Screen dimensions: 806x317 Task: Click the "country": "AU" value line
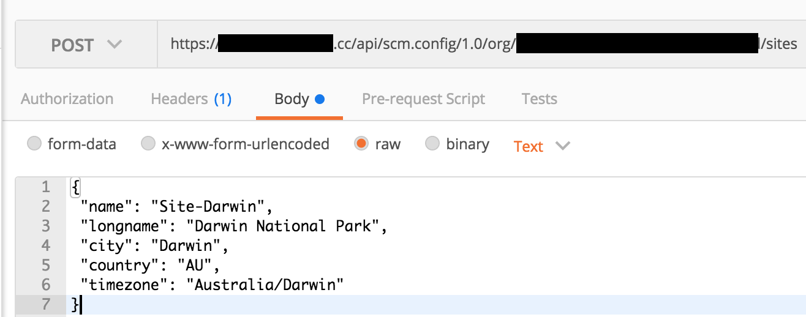(149, 266)
